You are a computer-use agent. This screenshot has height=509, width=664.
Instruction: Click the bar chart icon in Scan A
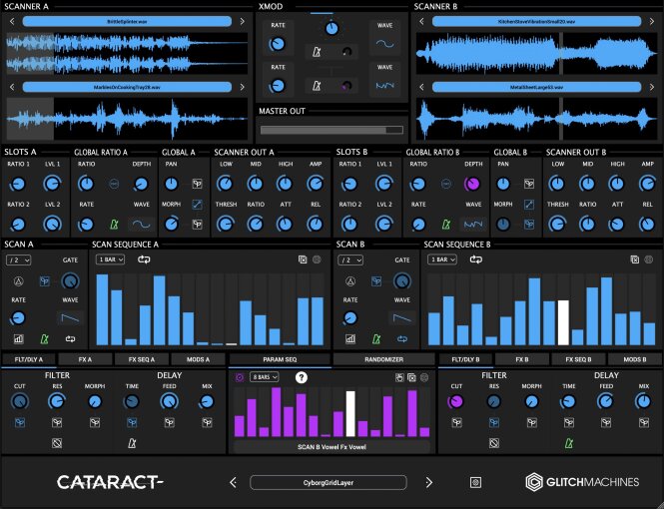coord(18,338)
